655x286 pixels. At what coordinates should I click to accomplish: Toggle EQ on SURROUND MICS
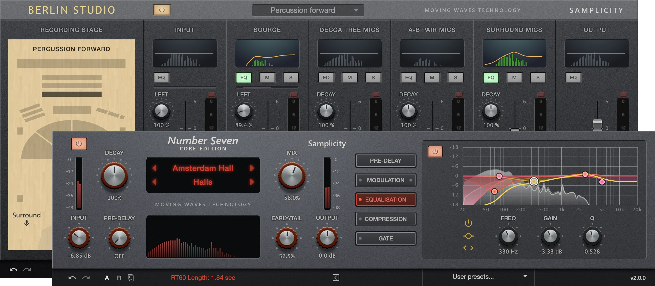point(491,78)
